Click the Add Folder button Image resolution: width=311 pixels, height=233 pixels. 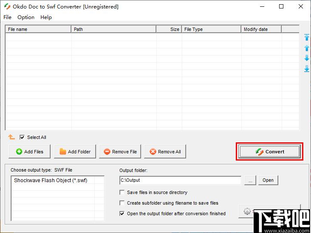tap(75, 152)
